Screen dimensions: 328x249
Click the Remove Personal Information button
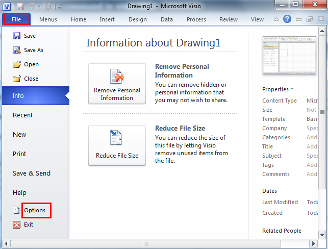117,84
